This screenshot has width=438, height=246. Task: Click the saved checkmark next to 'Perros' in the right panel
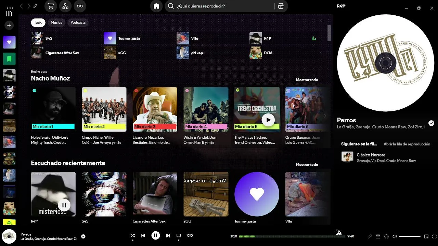pyautogui.click(x=431, y=123)
